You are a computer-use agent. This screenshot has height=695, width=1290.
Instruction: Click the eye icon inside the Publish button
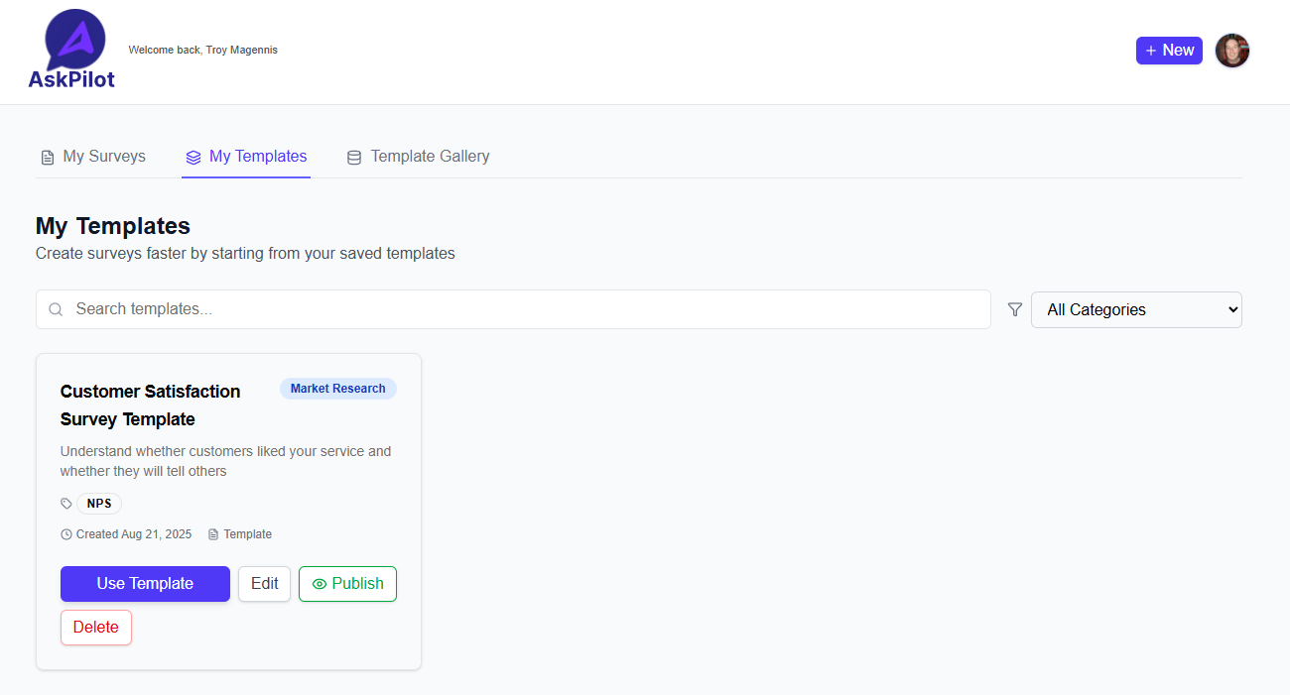(320, 584)
